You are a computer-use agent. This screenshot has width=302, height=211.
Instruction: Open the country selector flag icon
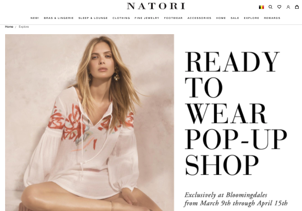(x=261, y=7)
